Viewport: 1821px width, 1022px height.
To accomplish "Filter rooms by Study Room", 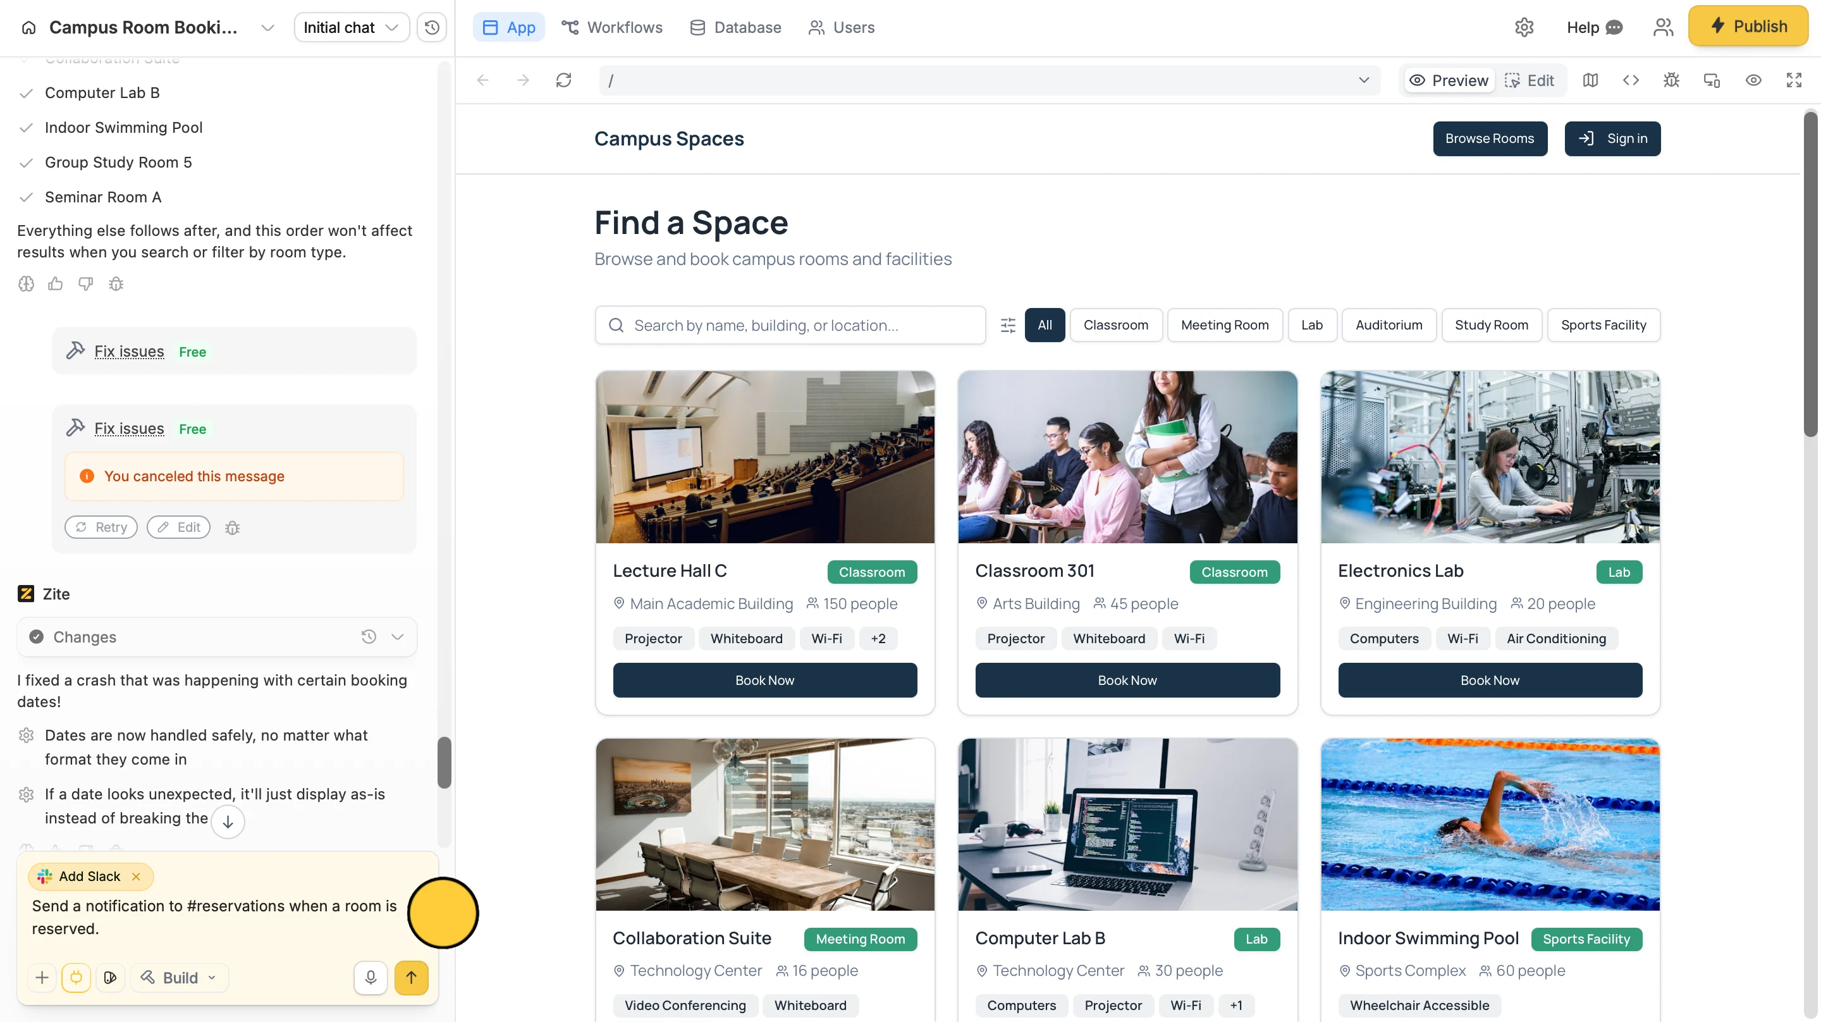I will click(x=1492, y=325).
